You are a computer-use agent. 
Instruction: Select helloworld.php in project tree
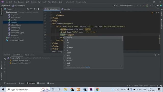[x=16, y=25]
